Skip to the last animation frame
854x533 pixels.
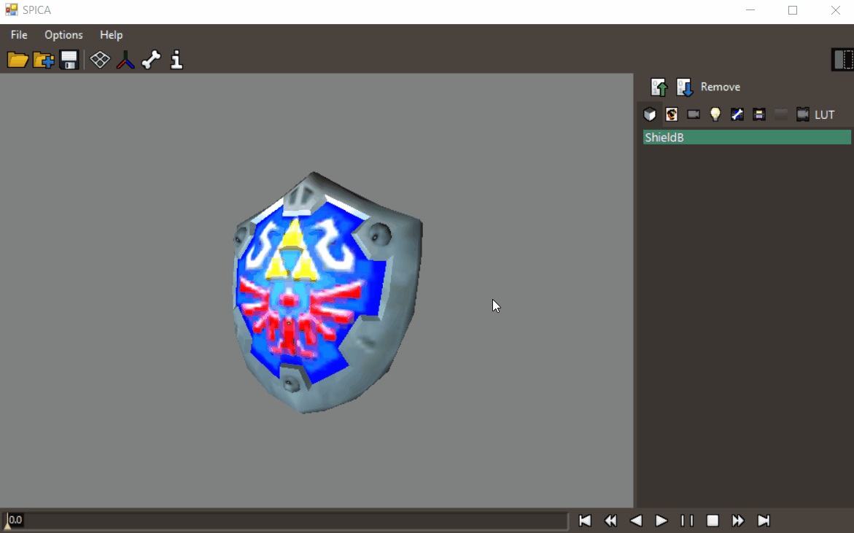pyautogui.click(x=764, y=521)
